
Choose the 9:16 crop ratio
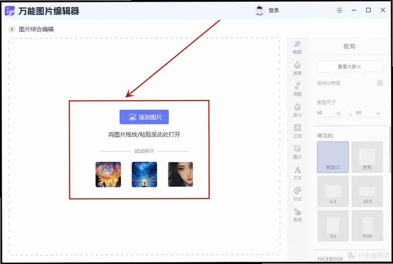coord(367,226)
